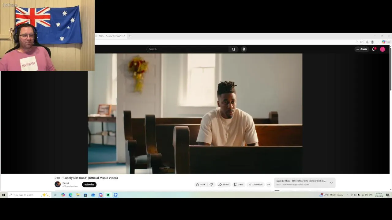Viewport: 392px width, 220px height.
Task: Save the video to a playlist
Action: point(239,185)
